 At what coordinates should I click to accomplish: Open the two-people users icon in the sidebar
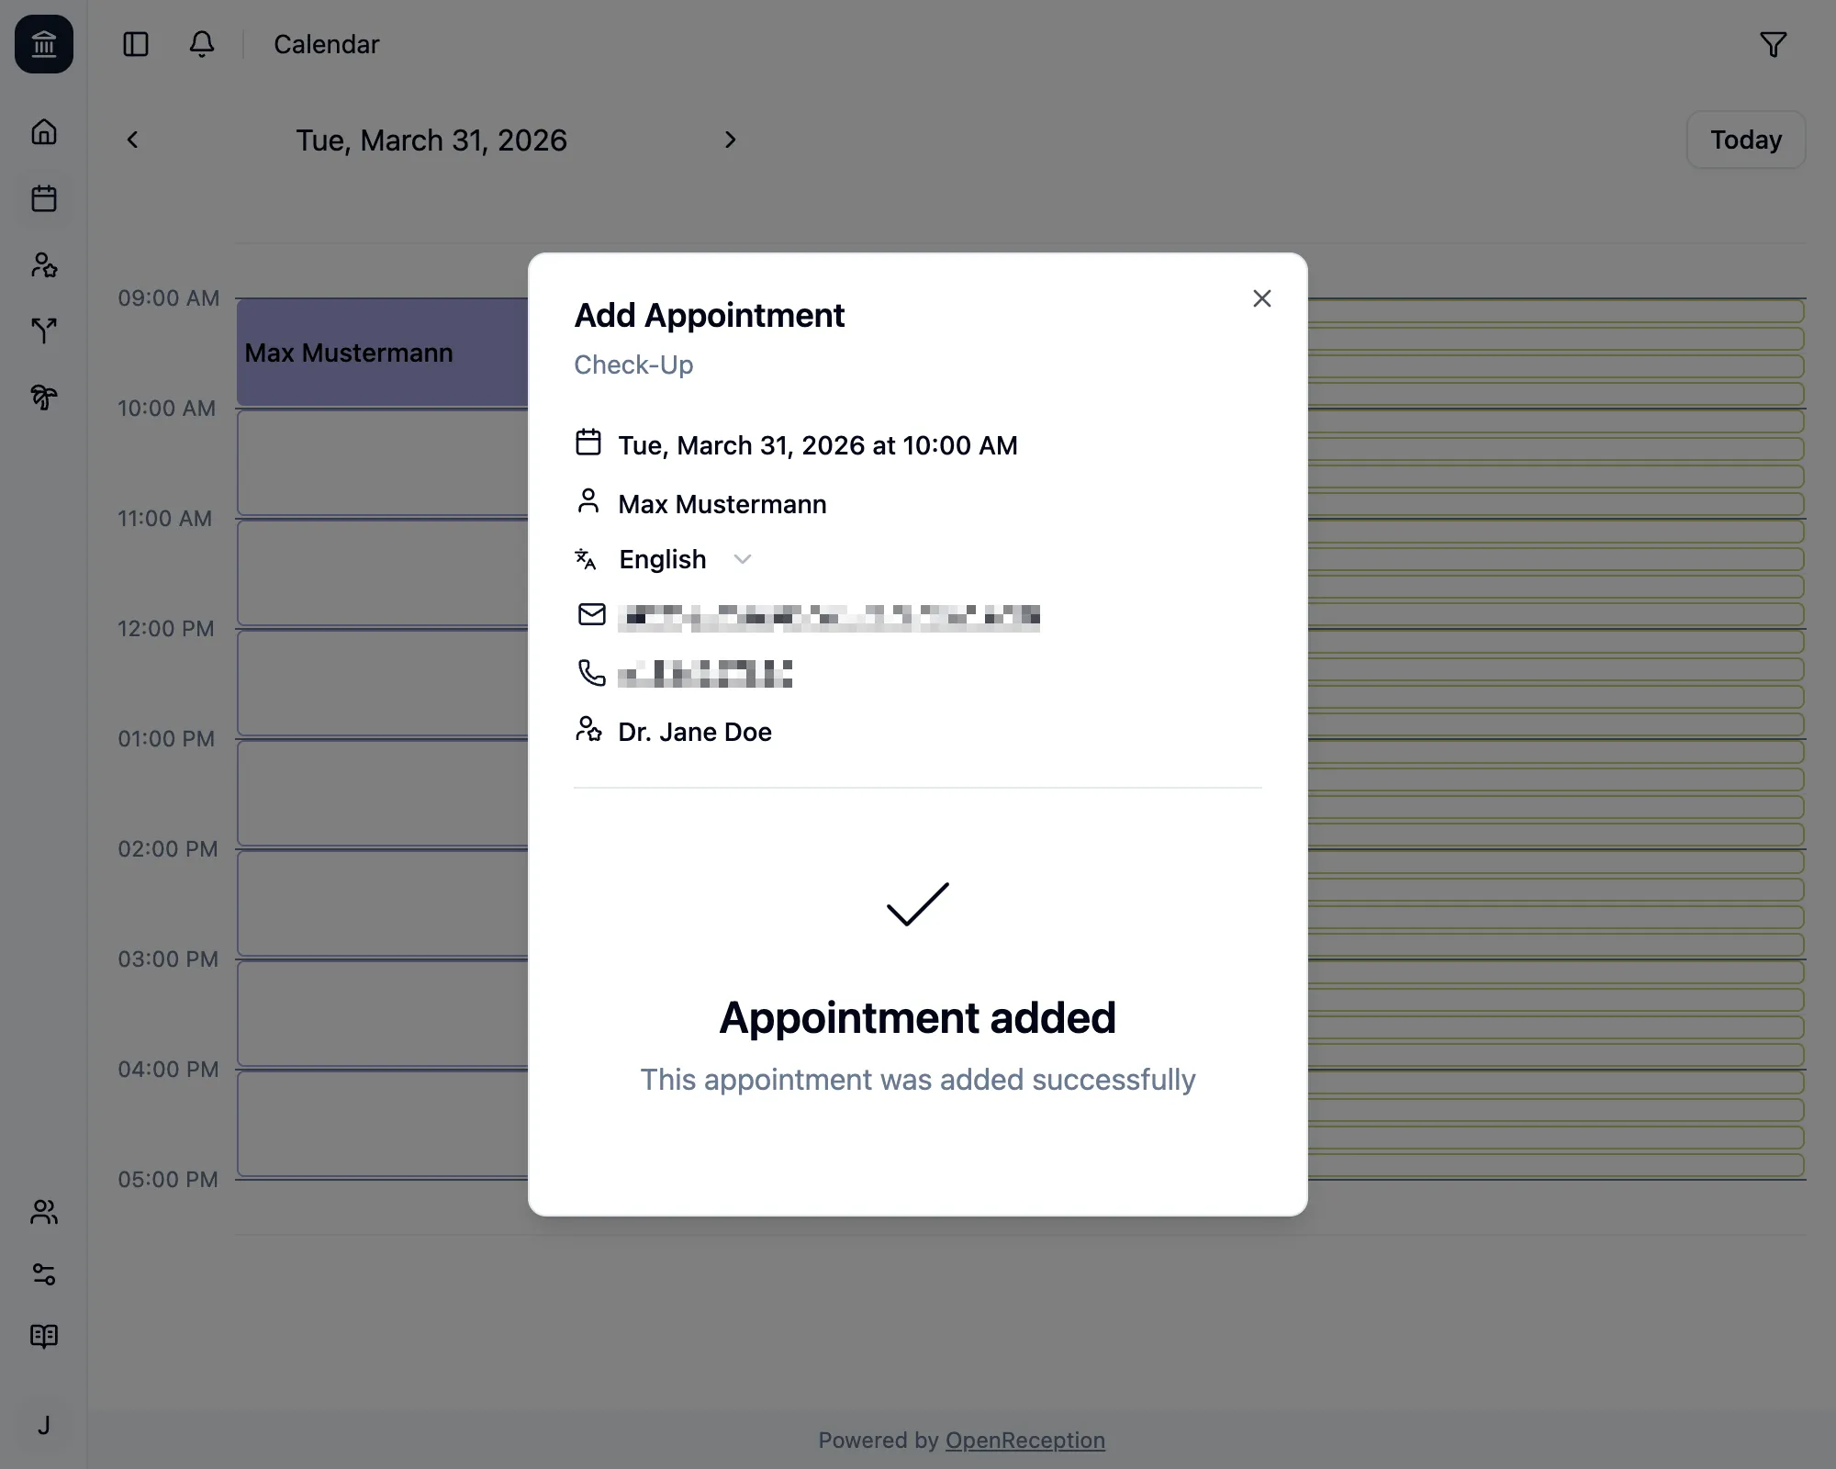[x=44, y=1212]
